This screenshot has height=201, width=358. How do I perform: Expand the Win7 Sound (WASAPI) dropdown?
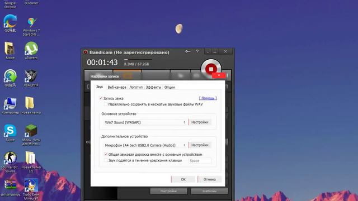[145, 122]
